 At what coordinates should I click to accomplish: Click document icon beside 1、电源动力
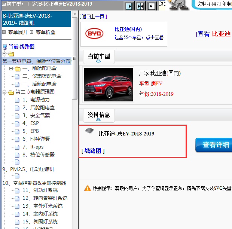coord(17,100)
